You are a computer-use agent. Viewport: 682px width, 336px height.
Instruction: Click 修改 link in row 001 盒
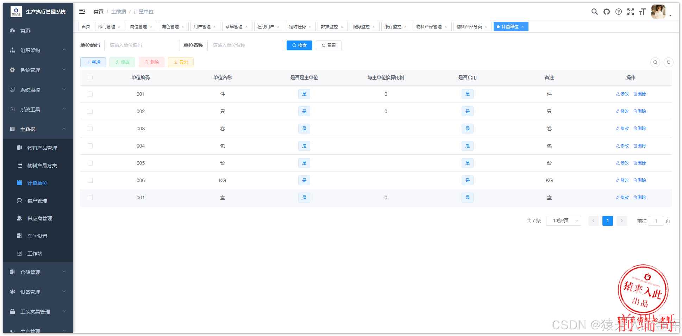click(622, 198)
